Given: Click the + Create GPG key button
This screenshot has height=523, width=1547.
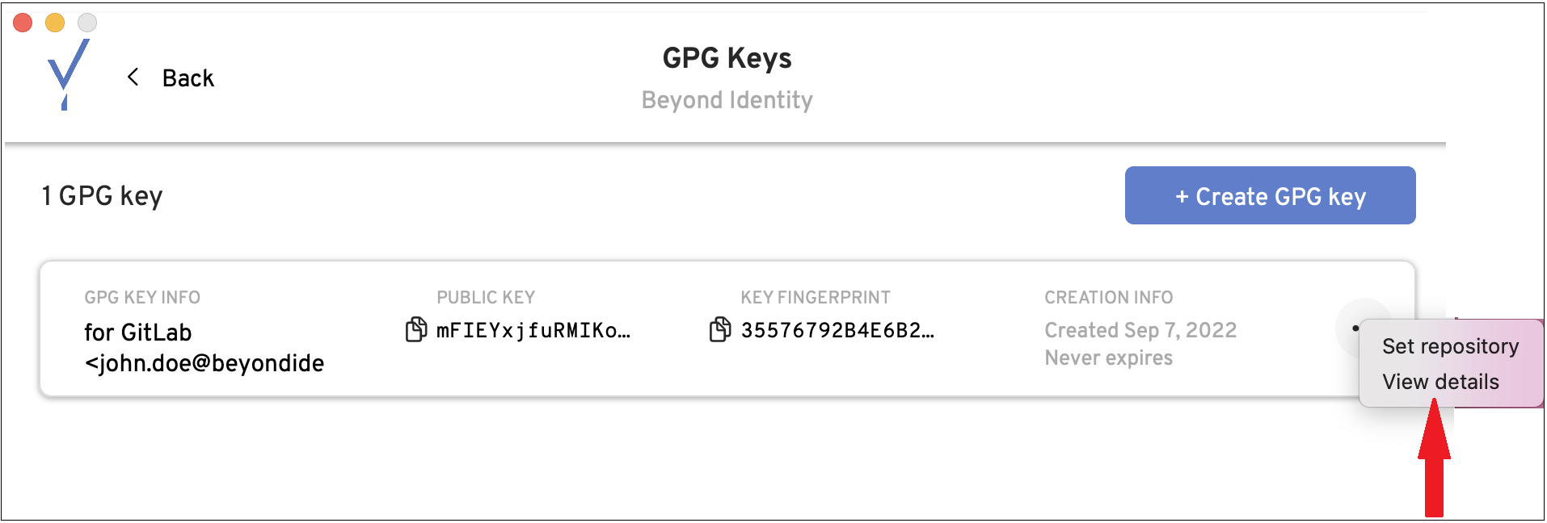Looking at the screenshot, I should point(1270,195).
